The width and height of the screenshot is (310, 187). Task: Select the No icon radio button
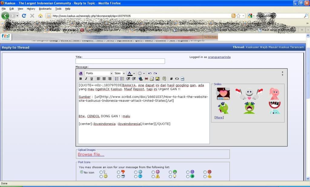[82, 172]
